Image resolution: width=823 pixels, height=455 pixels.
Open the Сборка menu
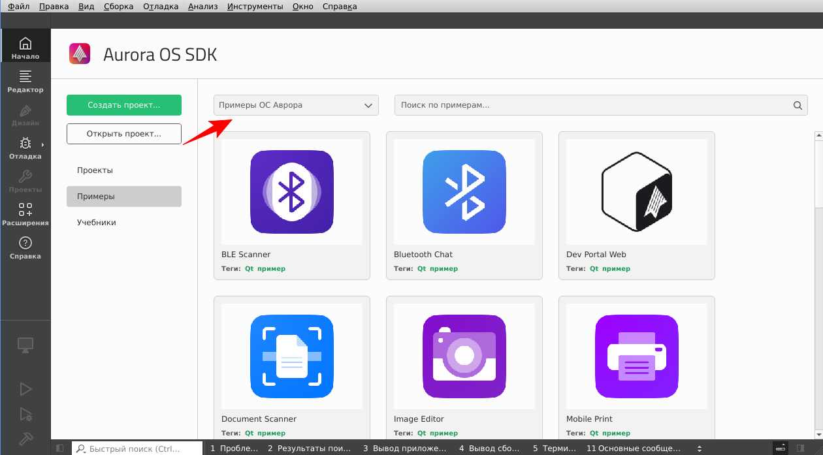[x=118, y=7]
